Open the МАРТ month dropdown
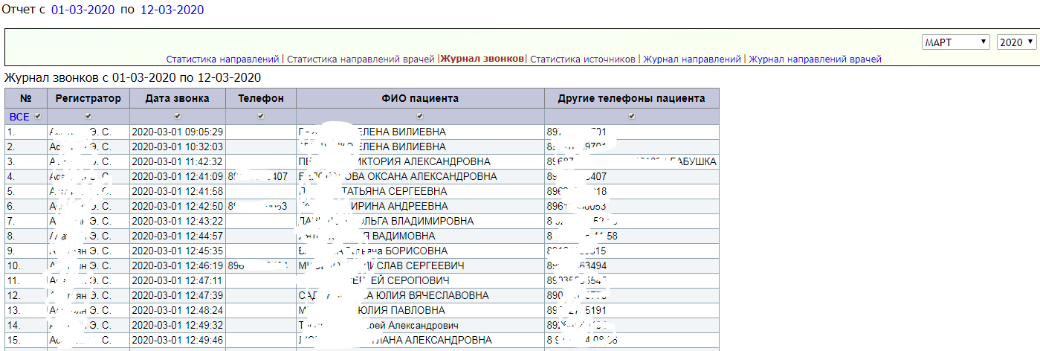 (x=955, y=42)
